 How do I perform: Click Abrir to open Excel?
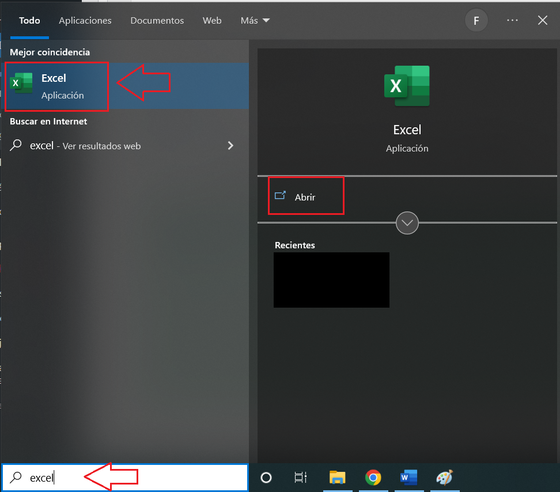(305, 197)
